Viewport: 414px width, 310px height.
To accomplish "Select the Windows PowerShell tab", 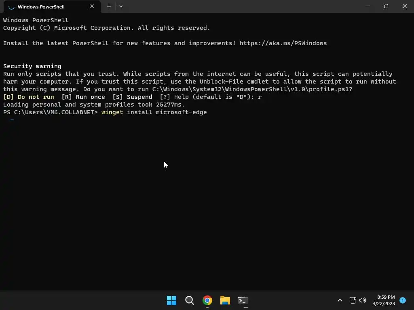I will (52, 6).
